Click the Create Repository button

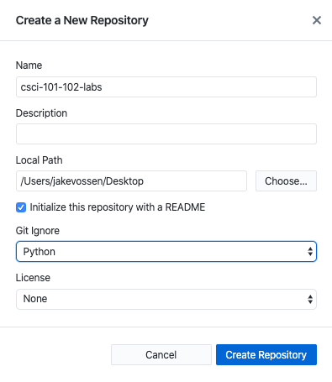(266, 354)
